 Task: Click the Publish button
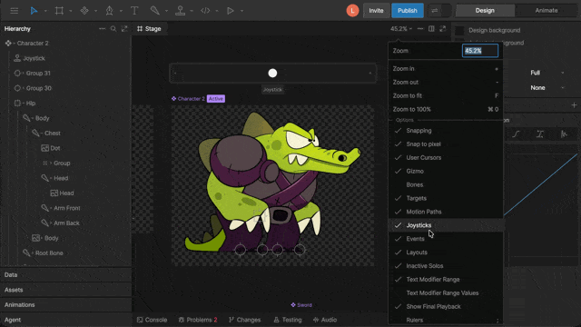coord(408,10)
